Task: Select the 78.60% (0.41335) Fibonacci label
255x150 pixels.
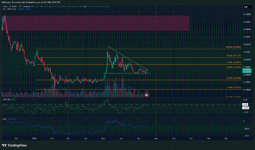Action: (234, 56)
